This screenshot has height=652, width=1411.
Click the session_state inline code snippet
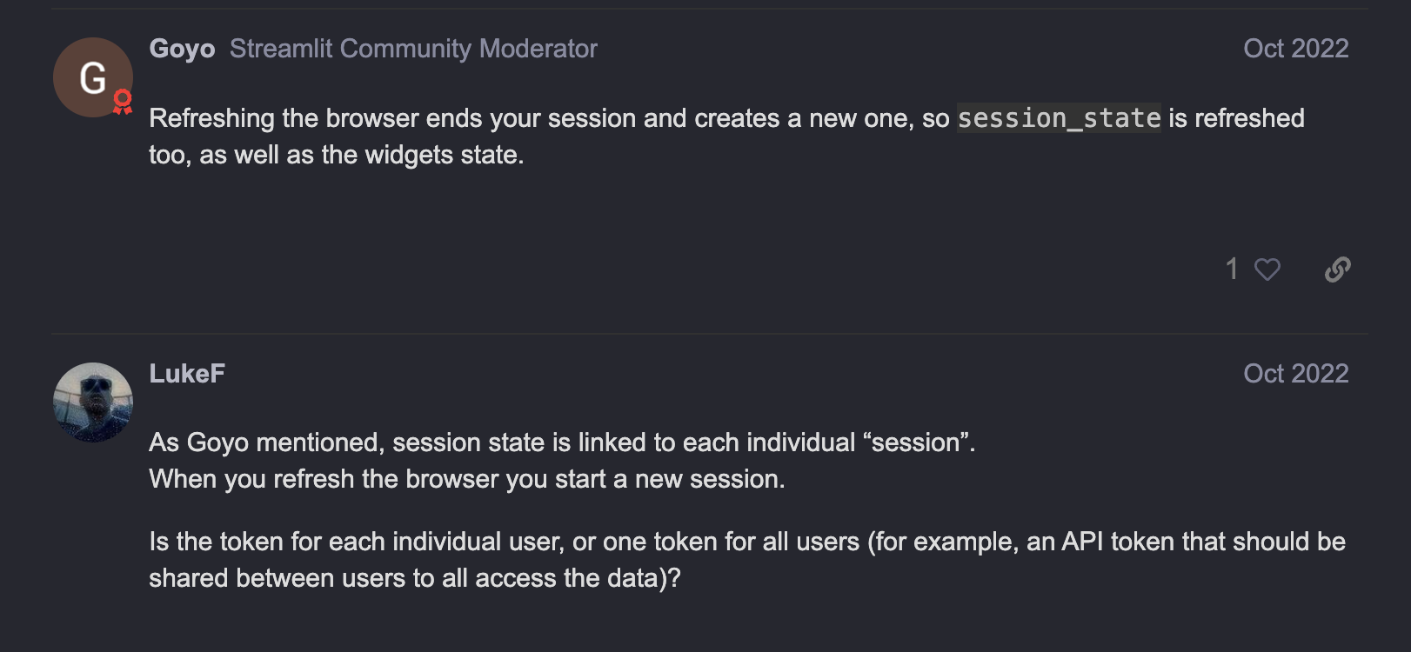pos(1059,118)
